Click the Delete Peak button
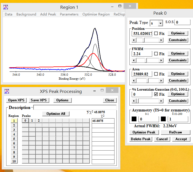Screen dimensions: 193x172 [x=141, y=139]
